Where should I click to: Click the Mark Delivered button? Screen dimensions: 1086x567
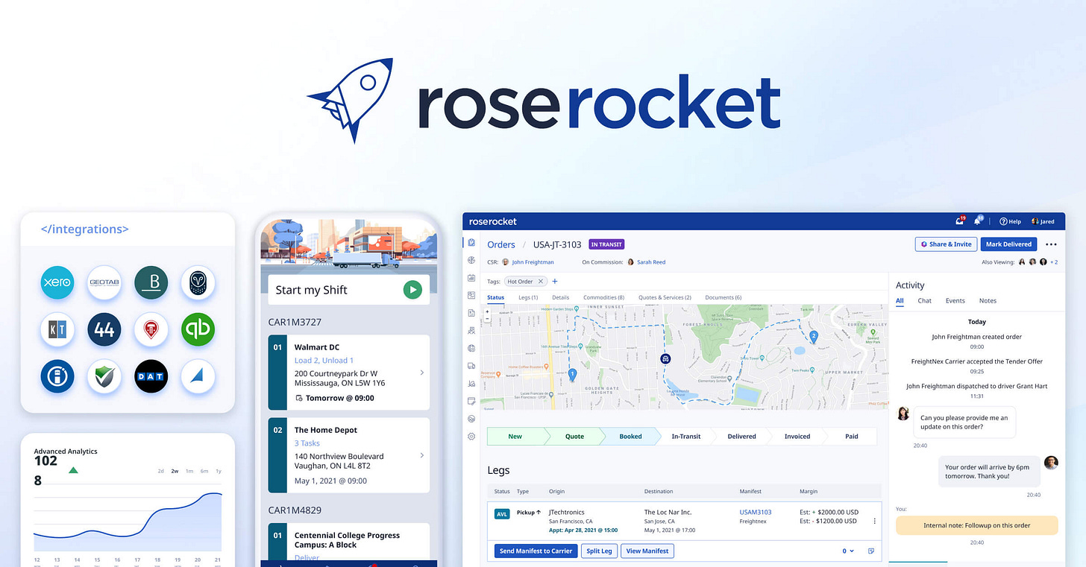(x=1008, y=244)
